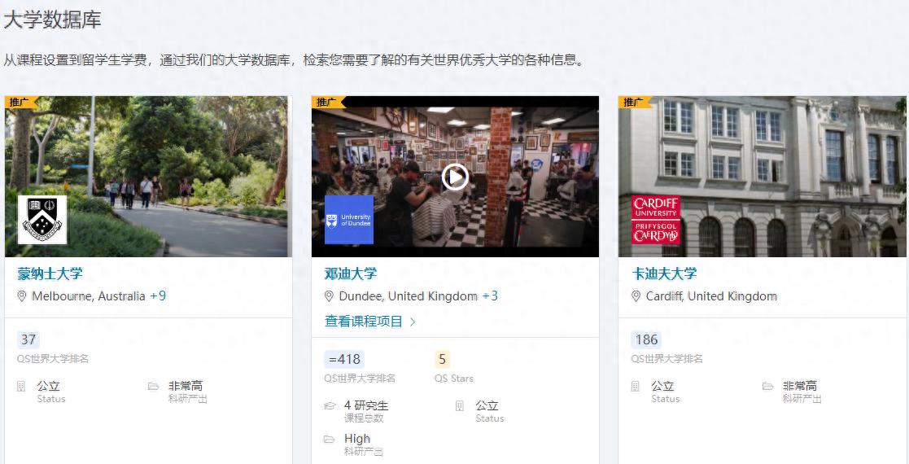The height and width of the screenshot is (464, 909).
Task: Click location pin beside Dundee, United Kingdom
Action: pyautogui.click(x=330, y=296)
